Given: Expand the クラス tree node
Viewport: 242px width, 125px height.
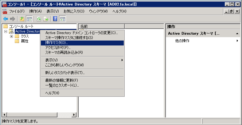Looking at the screenshot, I should point(12,36).
